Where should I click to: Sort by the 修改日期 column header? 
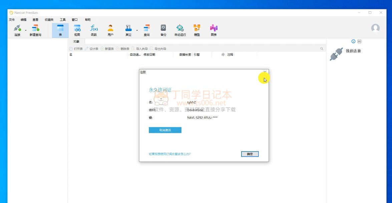[157, 54]
